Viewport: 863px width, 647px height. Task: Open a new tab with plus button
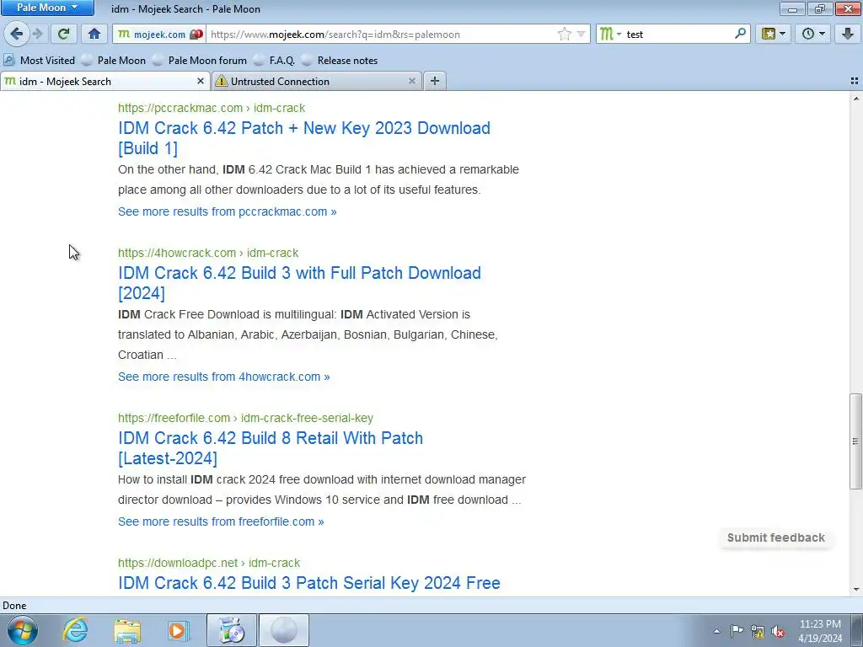pyautogui.click(x=434, y=82)
